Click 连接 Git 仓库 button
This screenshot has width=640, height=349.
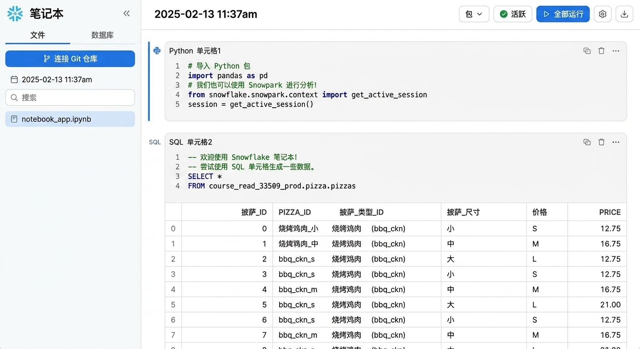pyautogui.click(x=70, y=59)
